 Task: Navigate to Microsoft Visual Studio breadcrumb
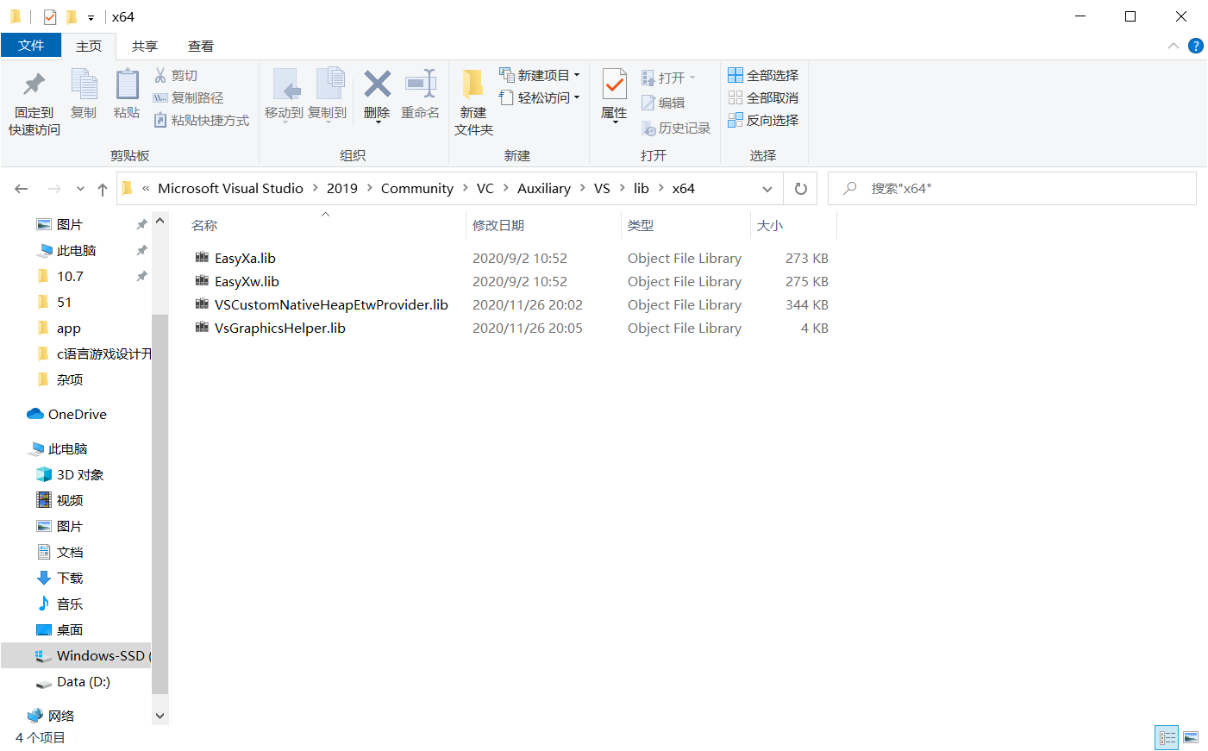230,189
